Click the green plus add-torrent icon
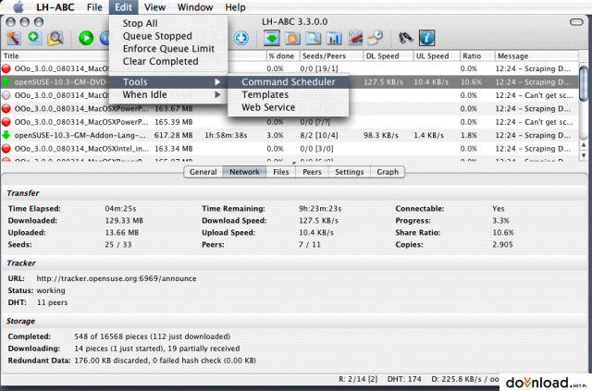Screen dimensions: 592x391 tap(34, 38)
